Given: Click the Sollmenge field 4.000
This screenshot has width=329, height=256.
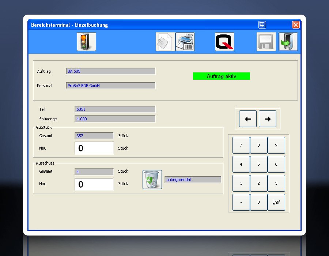Looking at the screenshot, I should (115, 119).
